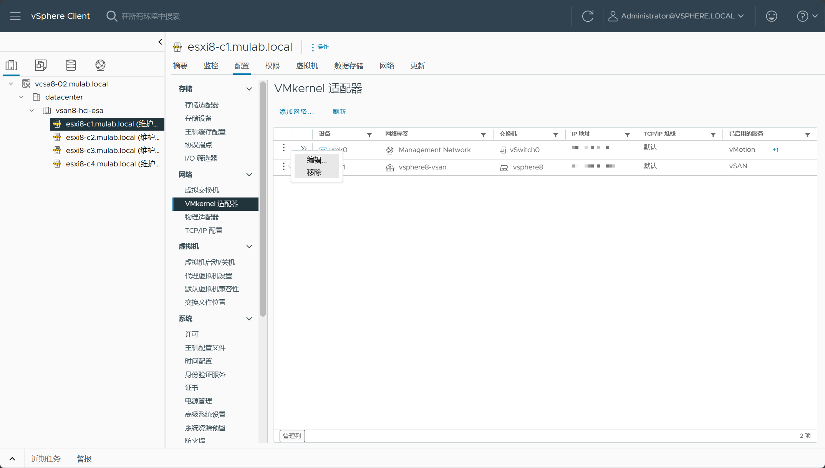This screenshot has height=468, width=825.
Task: Open row actions for Management Network adapter
Action: 283,148
